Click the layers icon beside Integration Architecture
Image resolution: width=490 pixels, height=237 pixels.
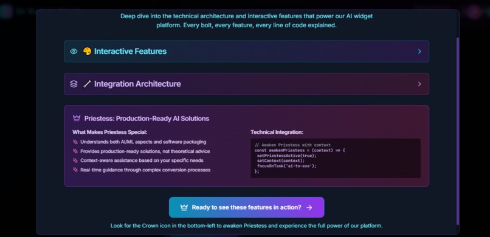[74, 84]
